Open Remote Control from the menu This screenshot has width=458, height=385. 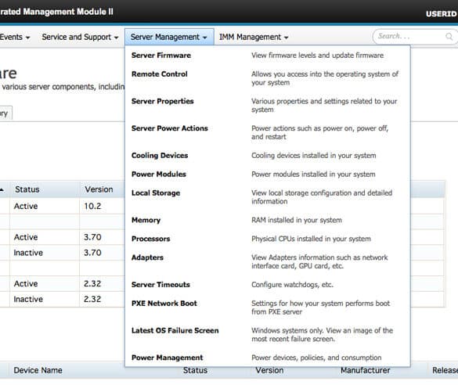point(160,74)
